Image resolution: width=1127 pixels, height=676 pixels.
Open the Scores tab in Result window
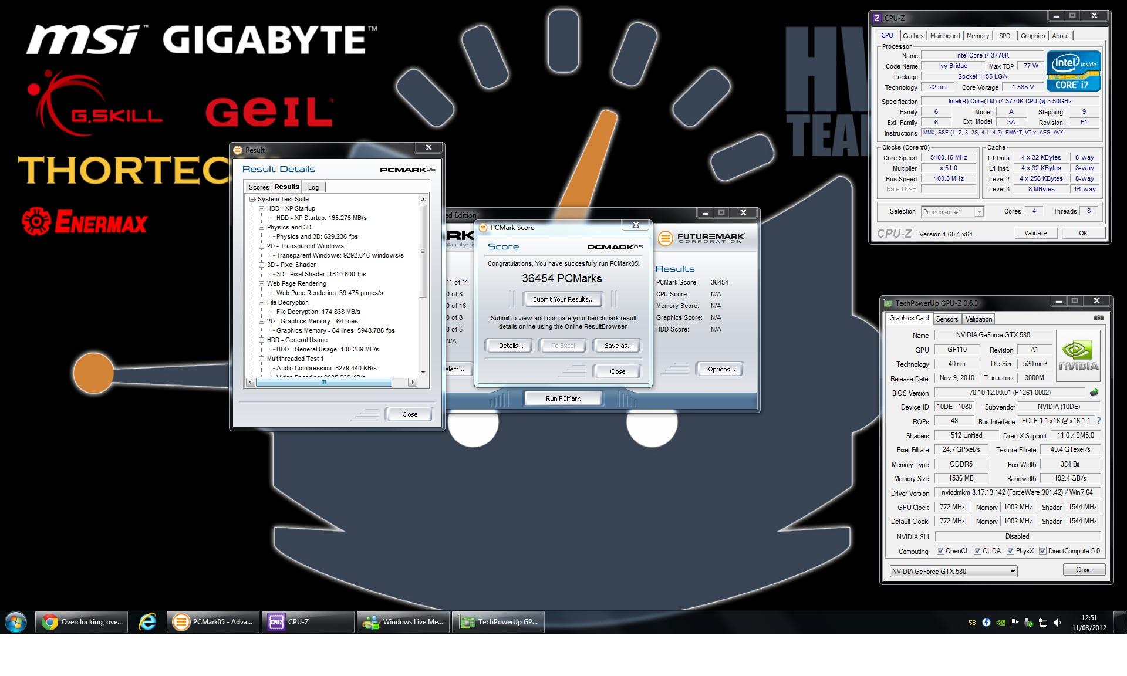pyautogui.click(x=258, y=187)
